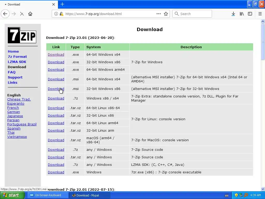Open the Support sidebar link
265x199 pixels.
15,77
